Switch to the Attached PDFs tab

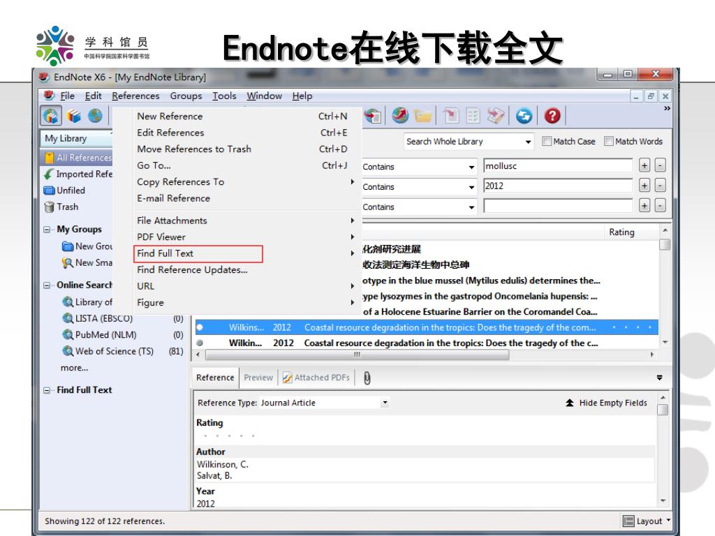click(316, 378)
